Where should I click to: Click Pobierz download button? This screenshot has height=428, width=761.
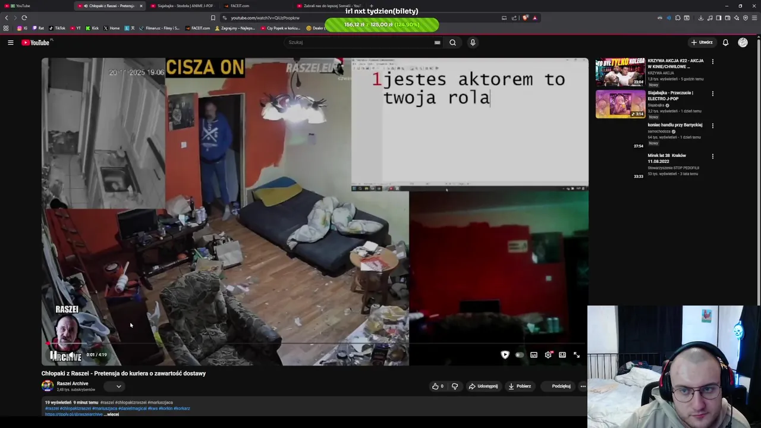click(520, 386)
